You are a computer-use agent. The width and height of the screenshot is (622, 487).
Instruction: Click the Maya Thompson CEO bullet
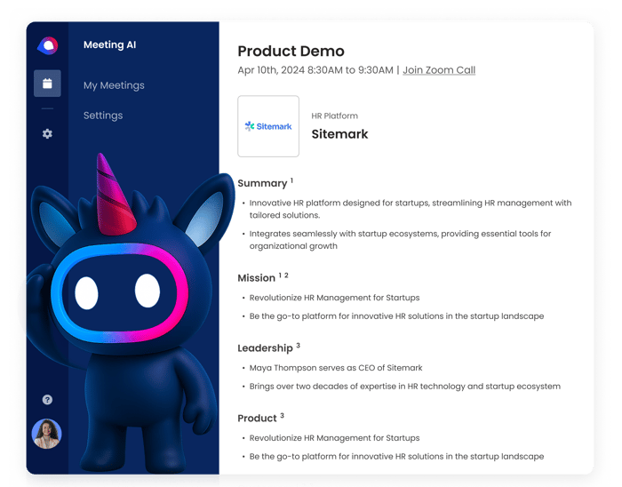[336, 368]
